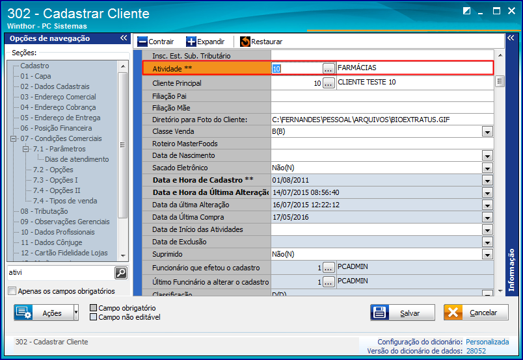Image resolution: width=523 pixels, height=360 pixels.
Task: Open the Sacado Eletrônico dropdown
Action: 487,168
